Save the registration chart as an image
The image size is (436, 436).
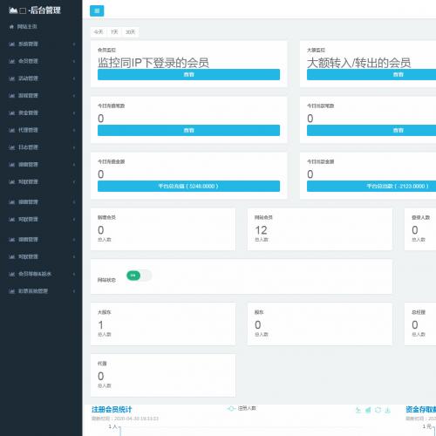point(387,410)
